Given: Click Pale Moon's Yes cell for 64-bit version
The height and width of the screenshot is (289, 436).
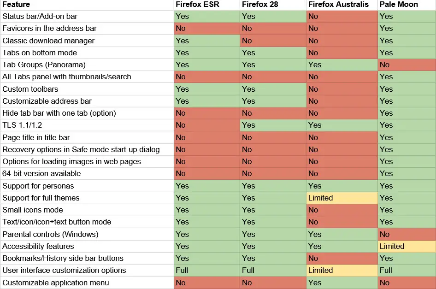Looking at the screenshot, I should [407, 174].
